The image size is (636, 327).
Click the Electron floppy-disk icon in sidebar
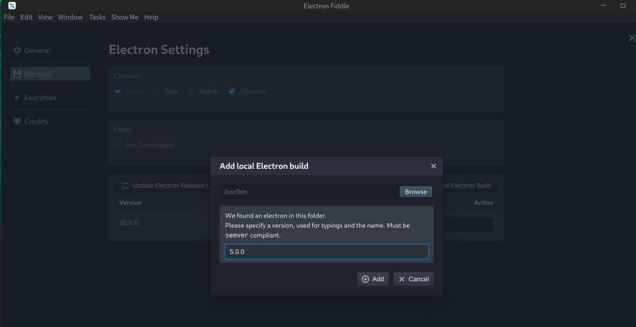(17, 74)
